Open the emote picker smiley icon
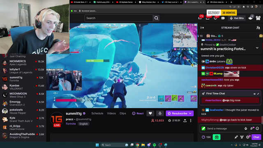263x148 pixels. point(257,129)
